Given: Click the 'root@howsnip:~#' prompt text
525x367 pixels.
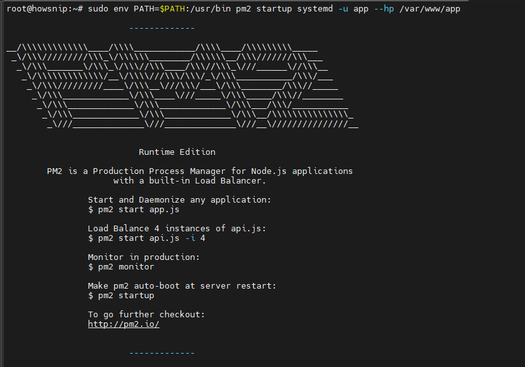Looking at the screenshot, I should pos(45,9).
